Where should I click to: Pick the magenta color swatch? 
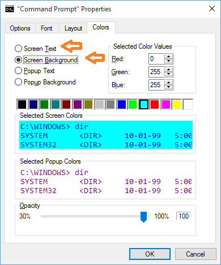point(166,104)
